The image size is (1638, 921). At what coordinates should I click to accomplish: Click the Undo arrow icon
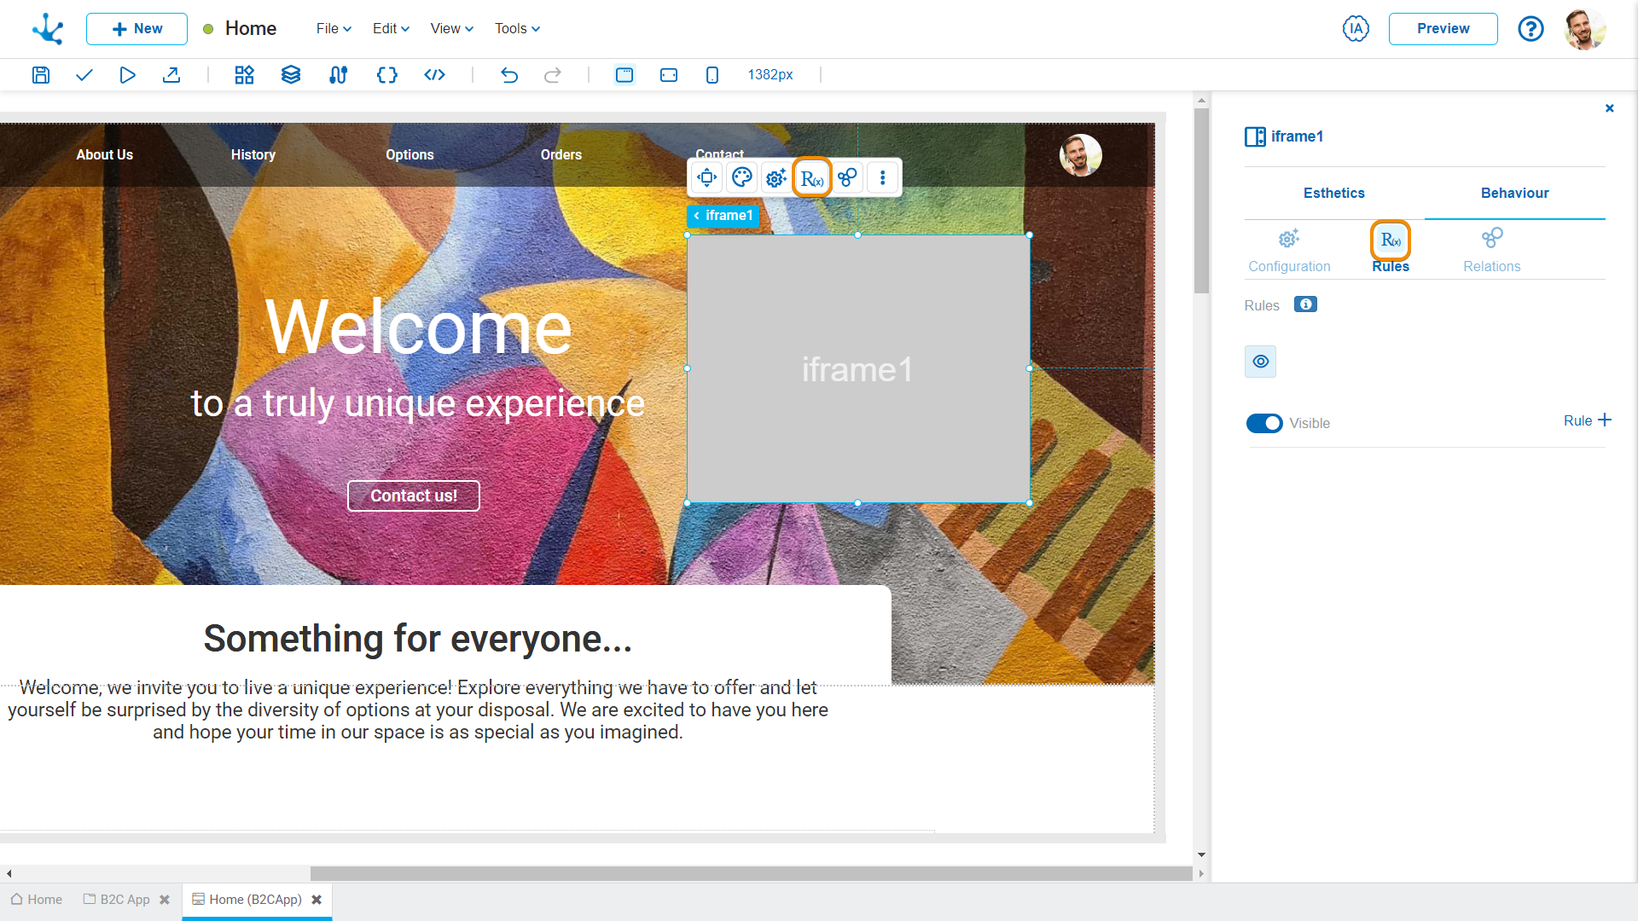[509, 75]
